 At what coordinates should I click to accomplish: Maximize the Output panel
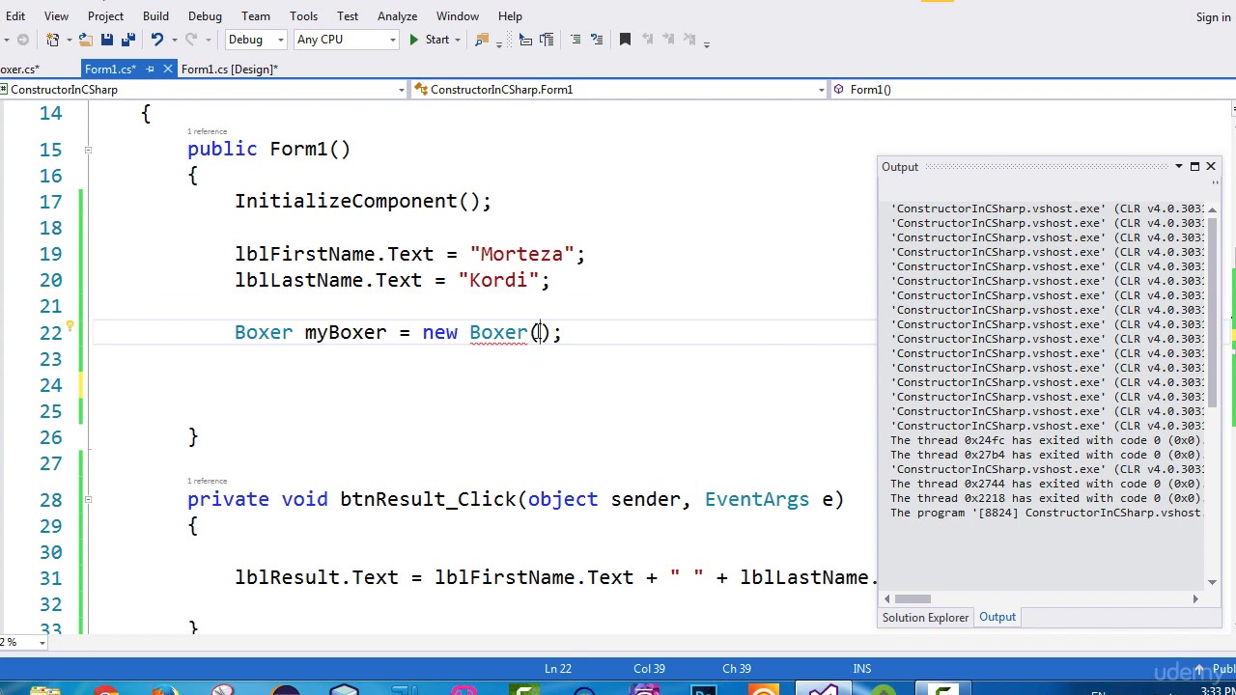pyautogui.click(x=1194, y=167)
